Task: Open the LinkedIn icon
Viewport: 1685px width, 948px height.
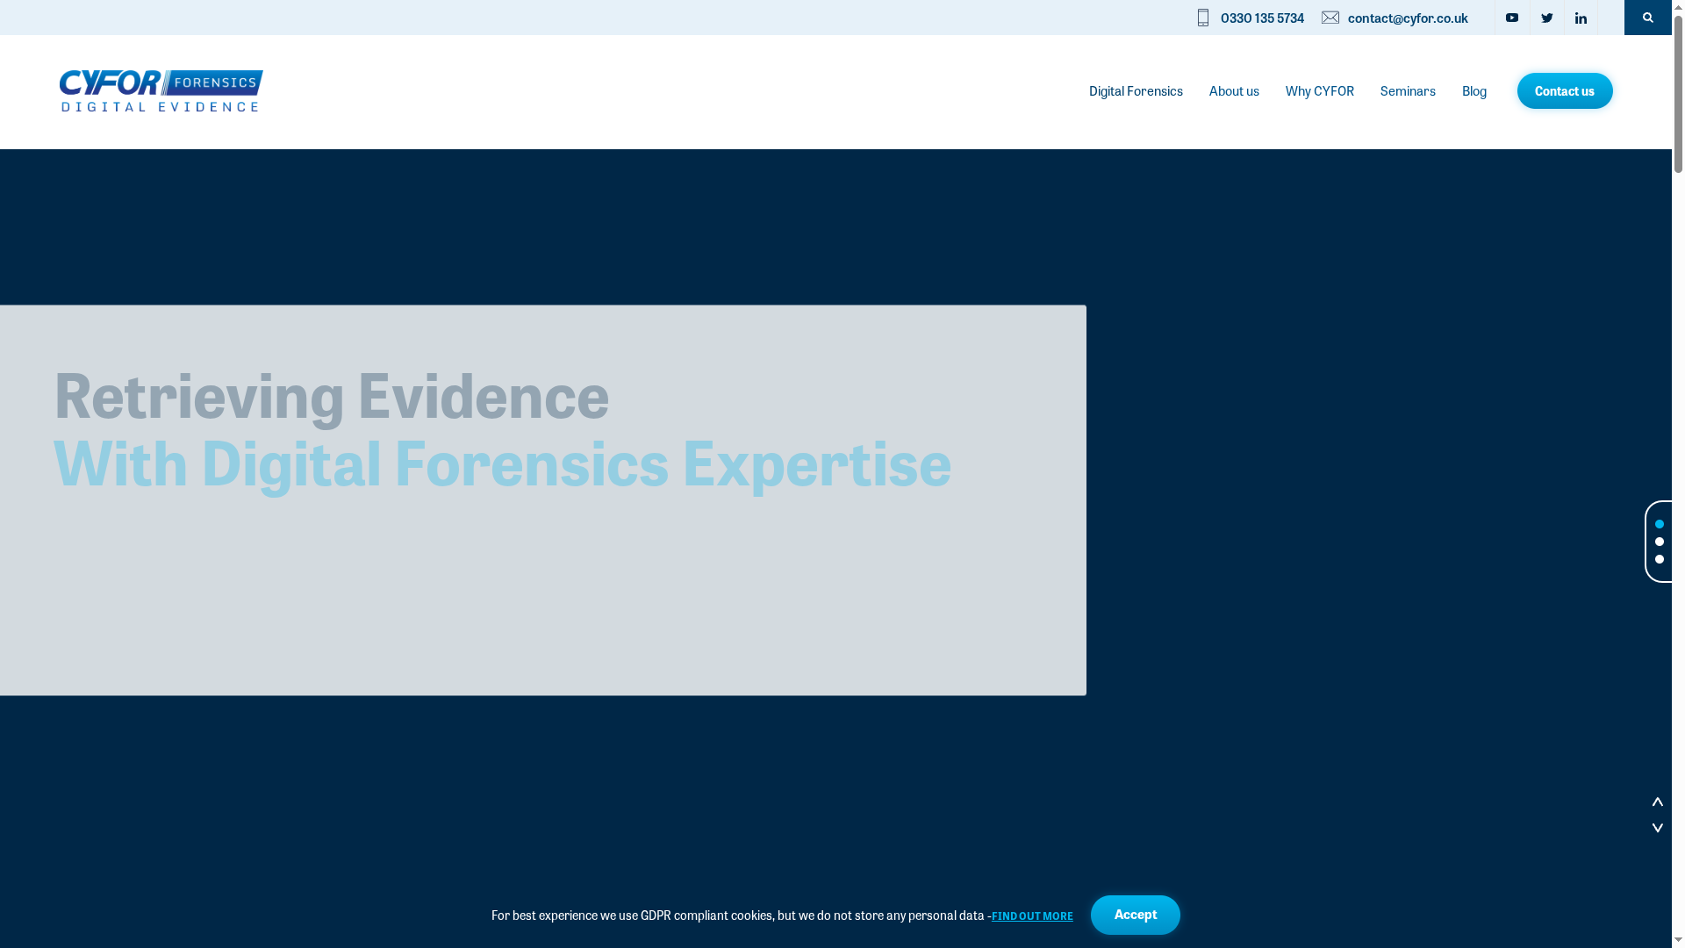Action: point(1581,18)
